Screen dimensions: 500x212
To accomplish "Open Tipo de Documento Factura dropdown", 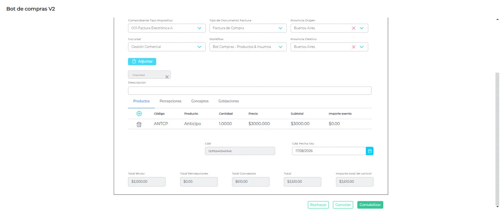I will click(248, 28).
